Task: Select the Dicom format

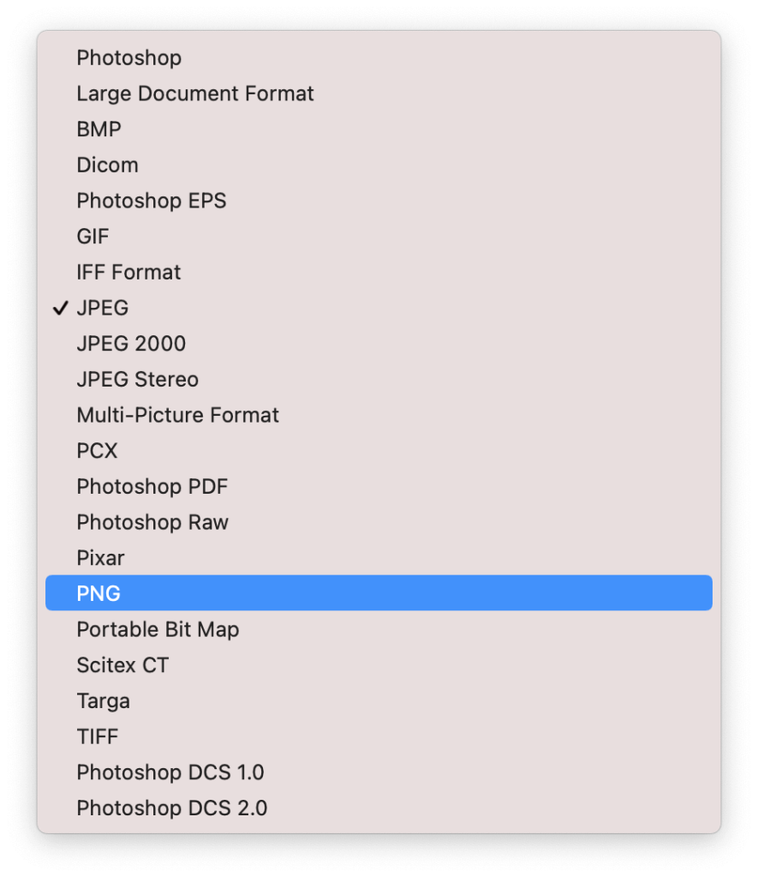Action: pyautogui.click(x=379, y=165)
